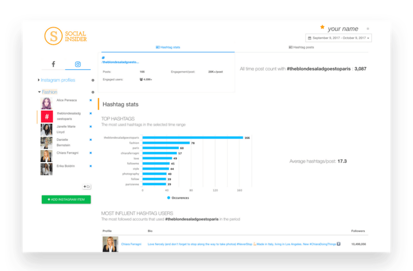This screenshot has height=271, width=413.
Task: Switch to the Instagram section icon
Action: (x=78, y=64)
